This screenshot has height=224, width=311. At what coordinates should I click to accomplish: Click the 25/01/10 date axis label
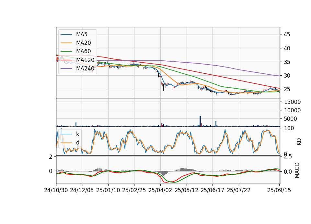pyautogui.click(x=108, y=190)
